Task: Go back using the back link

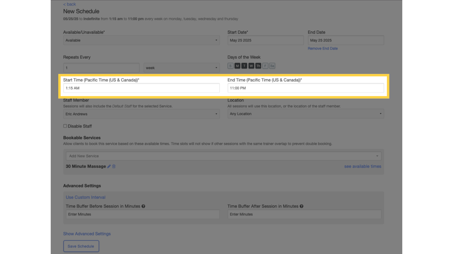Action: [70, 4]
